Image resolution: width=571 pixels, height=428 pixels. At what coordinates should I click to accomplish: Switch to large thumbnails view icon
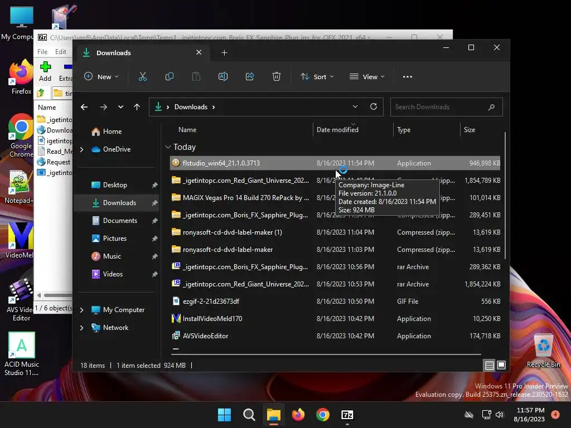tap(501, 365)
